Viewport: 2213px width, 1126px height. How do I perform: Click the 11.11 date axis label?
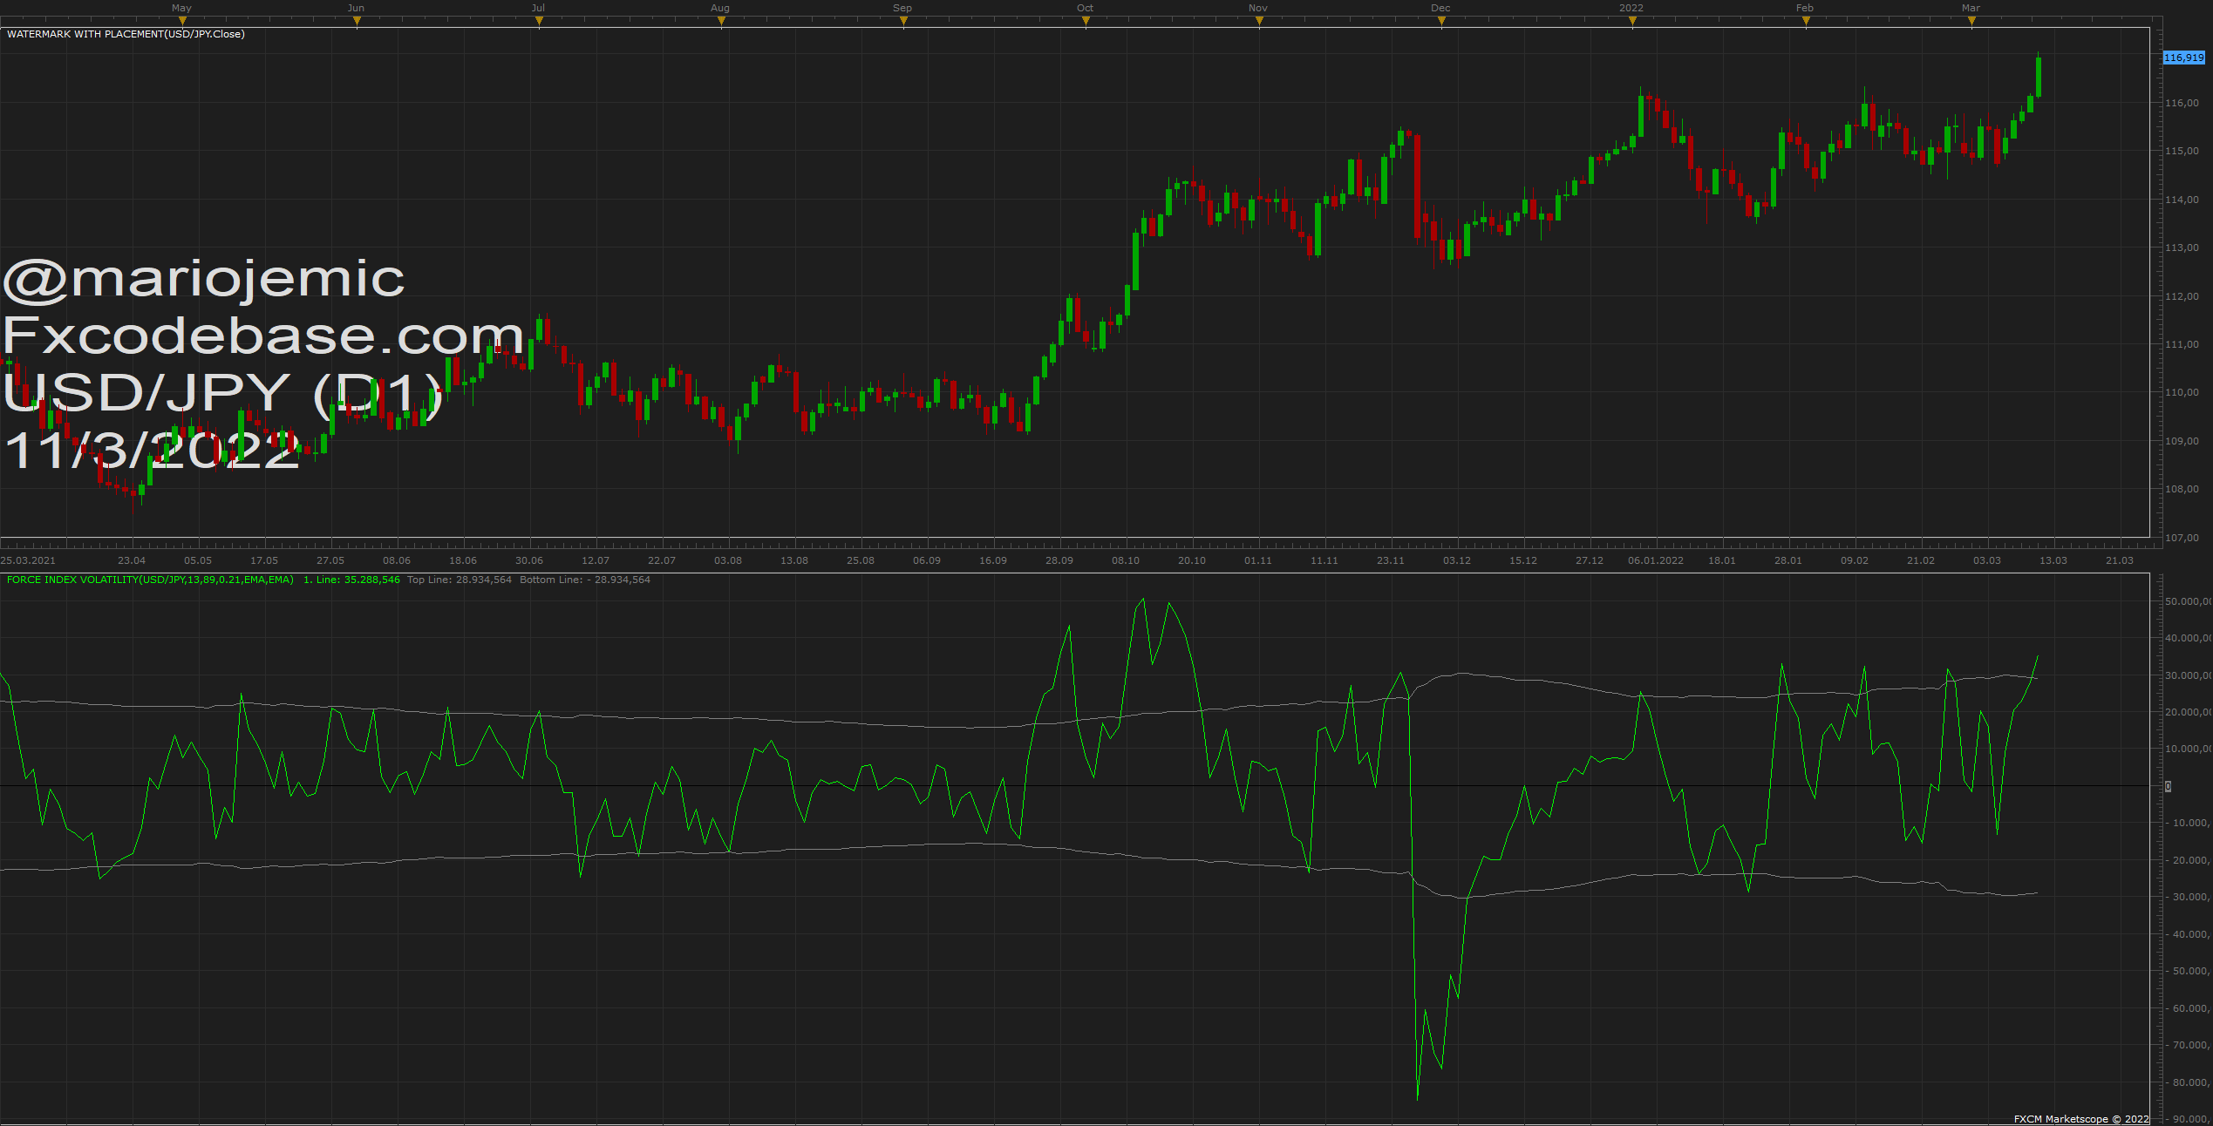(1324, 560)
